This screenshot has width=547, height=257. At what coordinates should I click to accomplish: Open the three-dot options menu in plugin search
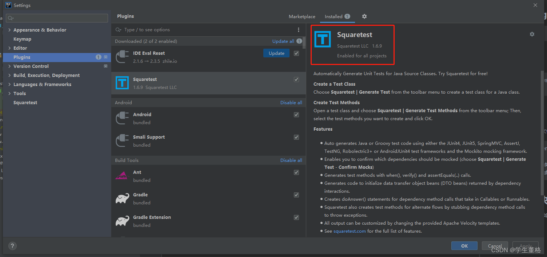point(299,30)
